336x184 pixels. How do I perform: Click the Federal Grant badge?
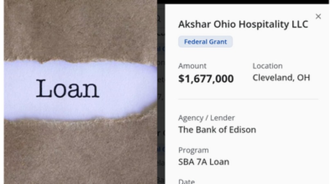click(205, 42)
